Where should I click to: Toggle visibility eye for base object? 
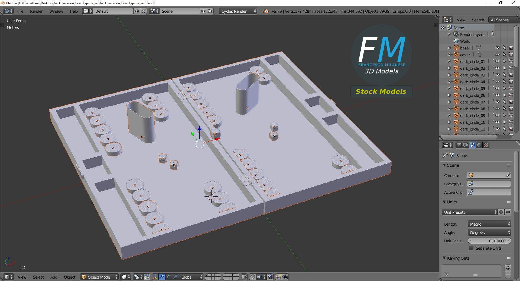click(x=498, y=48)
